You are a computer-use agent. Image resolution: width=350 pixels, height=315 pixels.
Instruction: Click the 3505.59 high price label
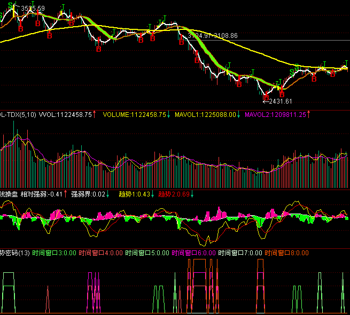pyautogui.click(x=33, y=9)
